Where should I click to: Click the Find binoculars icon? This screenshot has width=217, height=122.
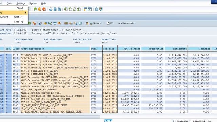[x=55, y=9]
